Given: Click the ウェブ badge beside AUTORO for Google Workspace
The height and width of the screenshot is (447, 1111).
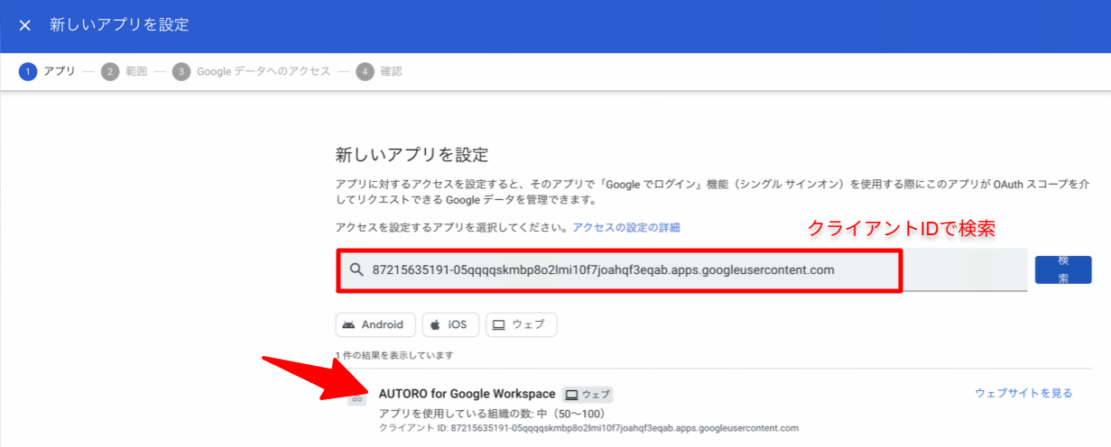Looking at the screenshot, I should pos(587,394).
